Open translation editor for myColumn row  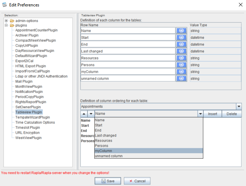(x=181, y=71)
